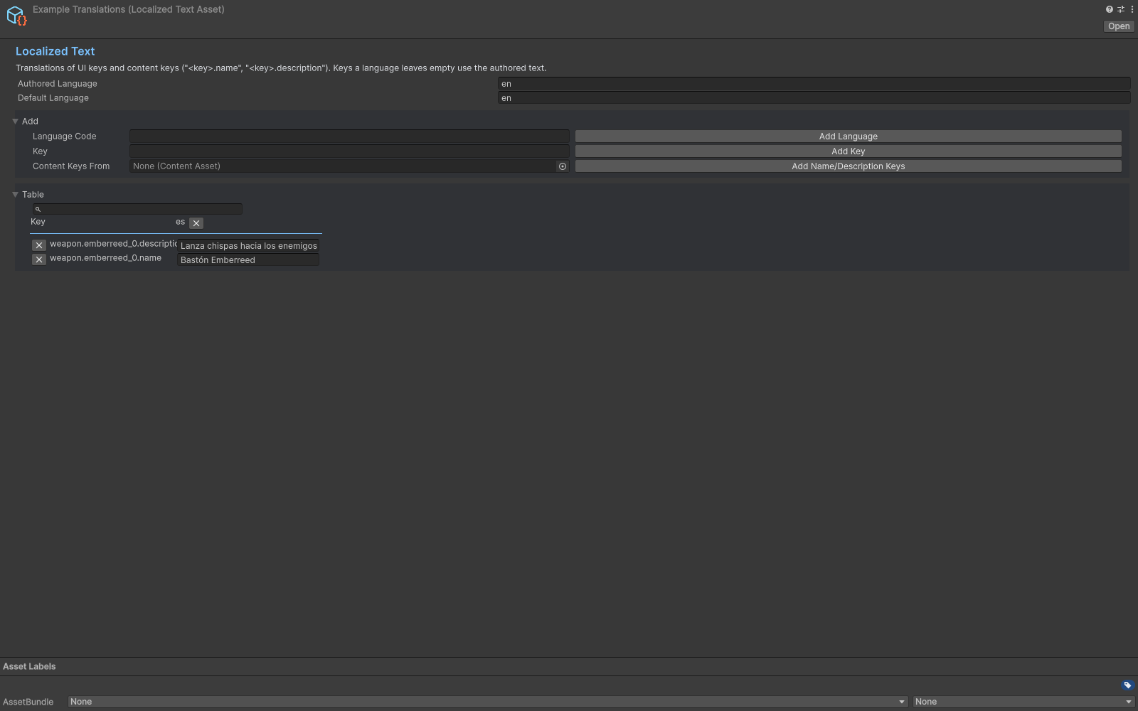Click the Add Name/Description Keys button

pos(849,166)
